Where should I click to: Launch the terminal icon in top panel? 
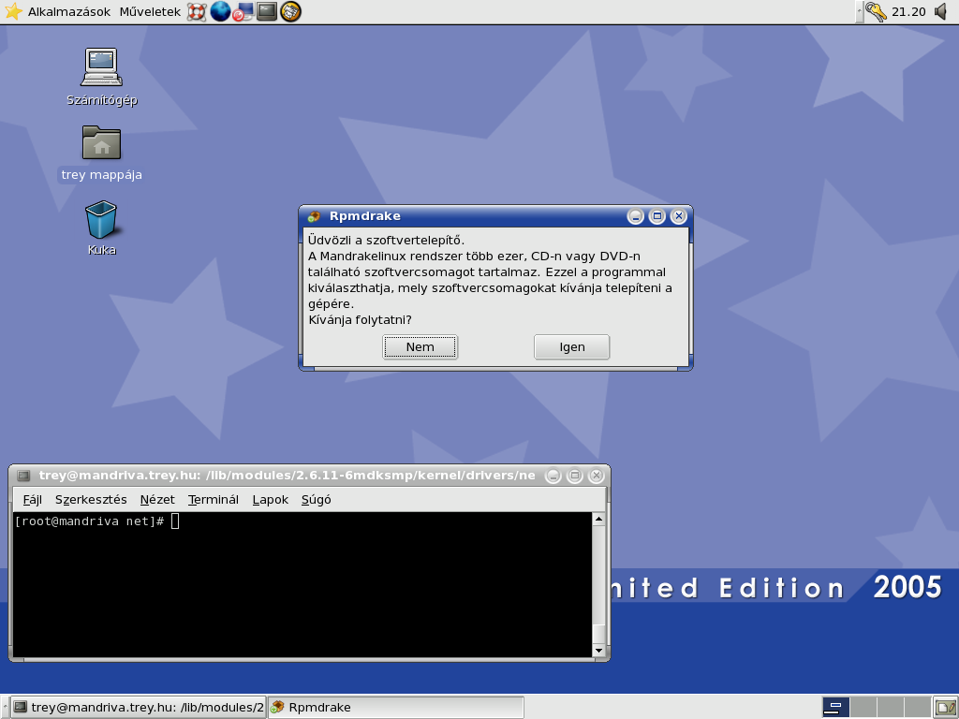[267, 11]
